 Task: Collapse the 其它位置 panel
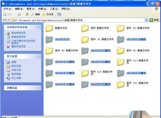pos(38,56)
